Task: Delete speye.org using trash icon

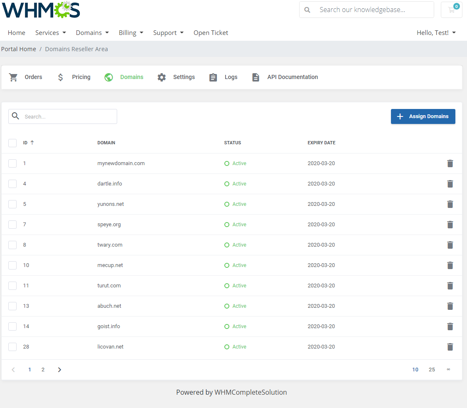Action: pyautogui.click(x=450, y=225)
